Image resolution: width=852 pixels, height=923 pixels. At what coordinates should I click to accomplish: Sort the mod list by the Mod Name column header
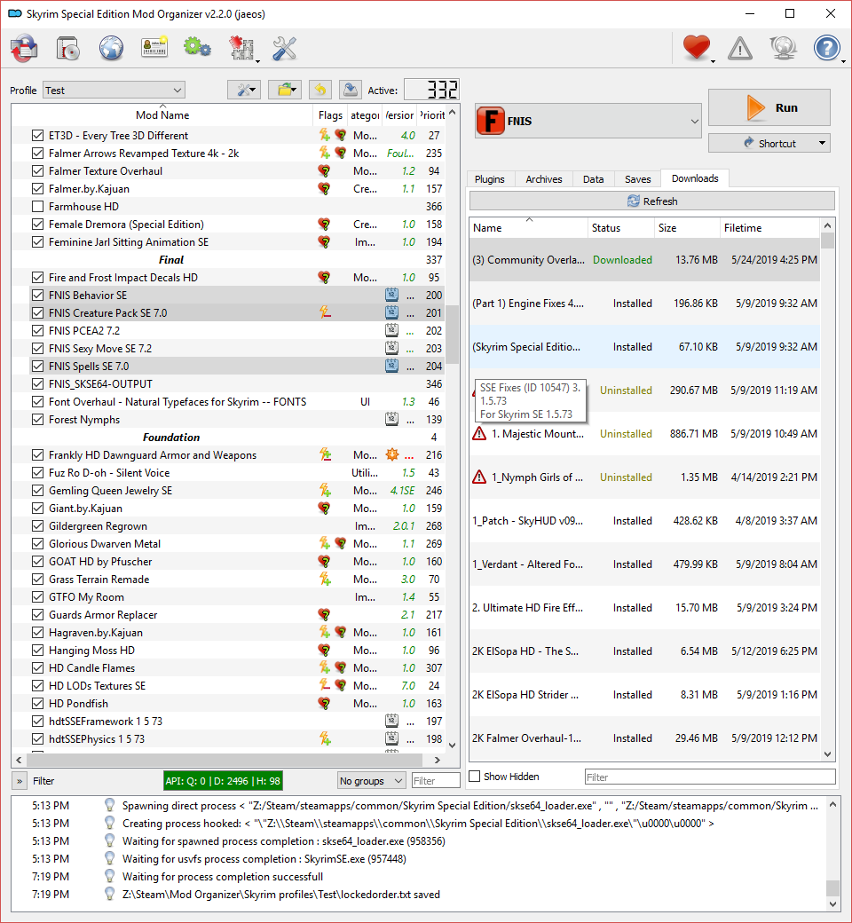coord(162,114)
